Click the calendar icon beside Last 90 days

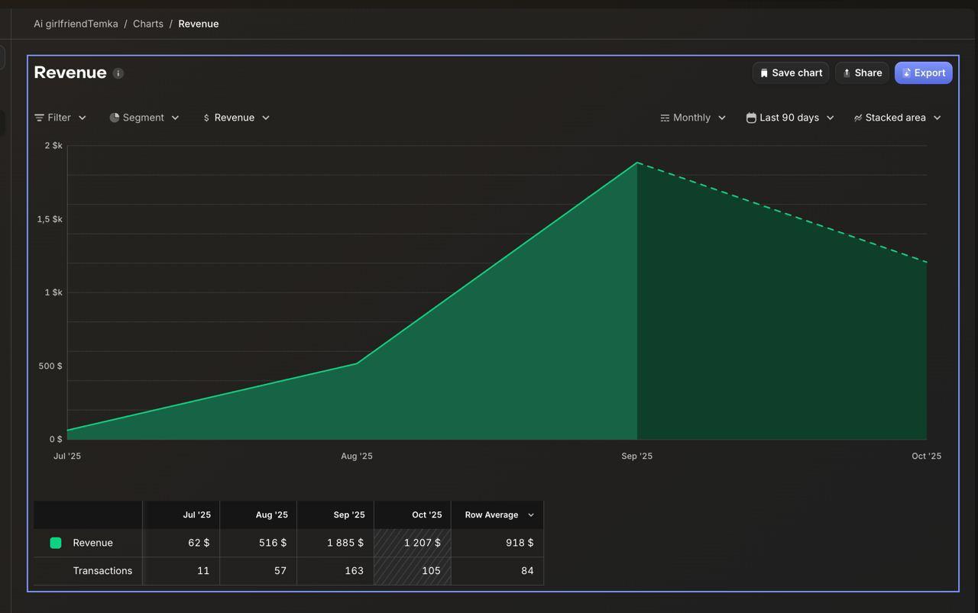(750, 118)
